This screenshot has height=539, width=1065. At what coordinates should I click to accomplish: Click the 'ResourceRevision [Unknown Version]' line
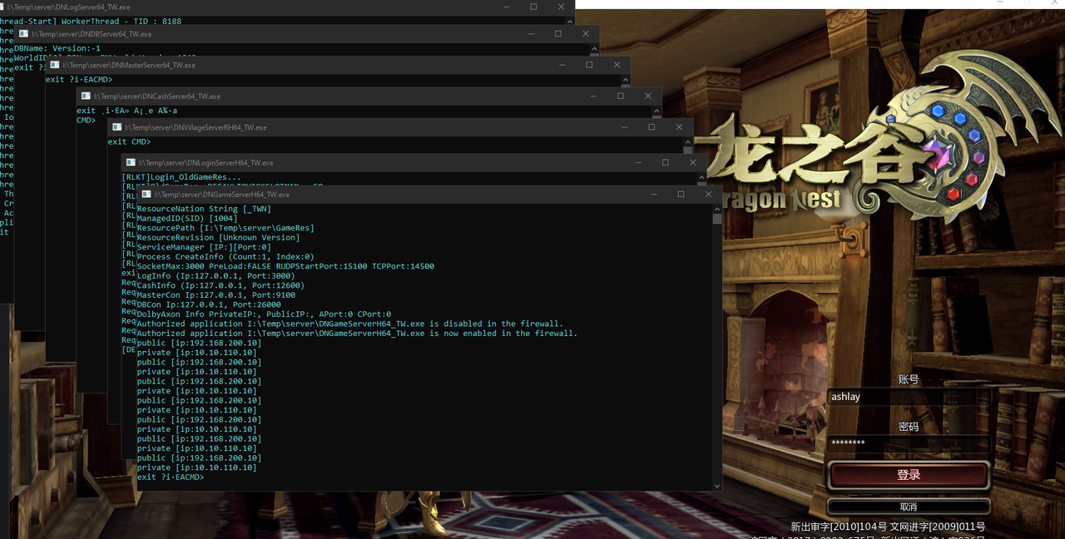219,238
